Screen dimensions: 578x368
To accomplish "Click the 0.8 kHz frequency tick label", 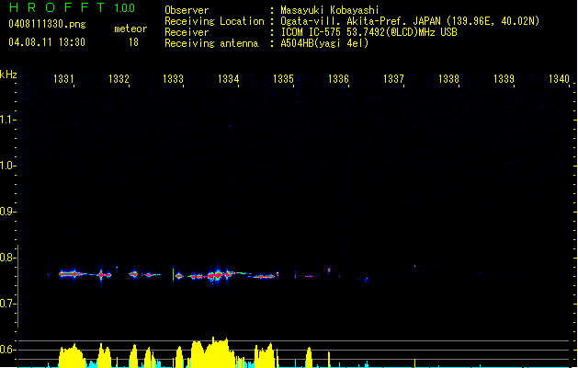I will tap(7, 258).
